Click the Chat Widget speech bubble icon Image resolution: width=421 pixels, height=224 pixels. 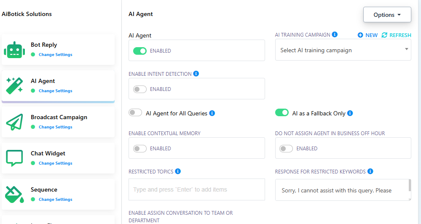[x=14, y=158]
